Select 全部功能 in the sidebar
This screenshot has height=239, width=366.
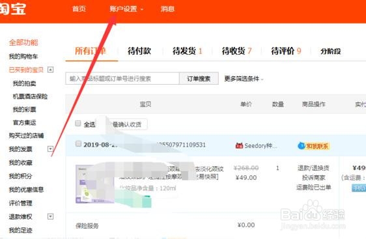click(23, 42)
